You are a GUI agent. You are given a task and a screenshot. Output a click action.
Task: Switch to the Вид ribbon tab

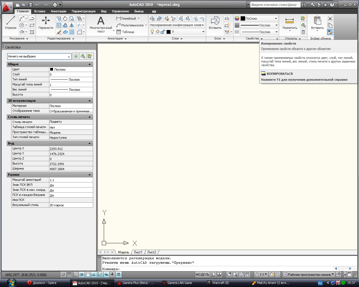103,11
